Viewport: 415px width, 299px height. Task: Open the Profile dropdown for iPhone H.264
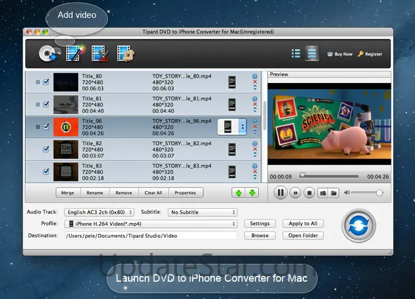coord(152,224)
